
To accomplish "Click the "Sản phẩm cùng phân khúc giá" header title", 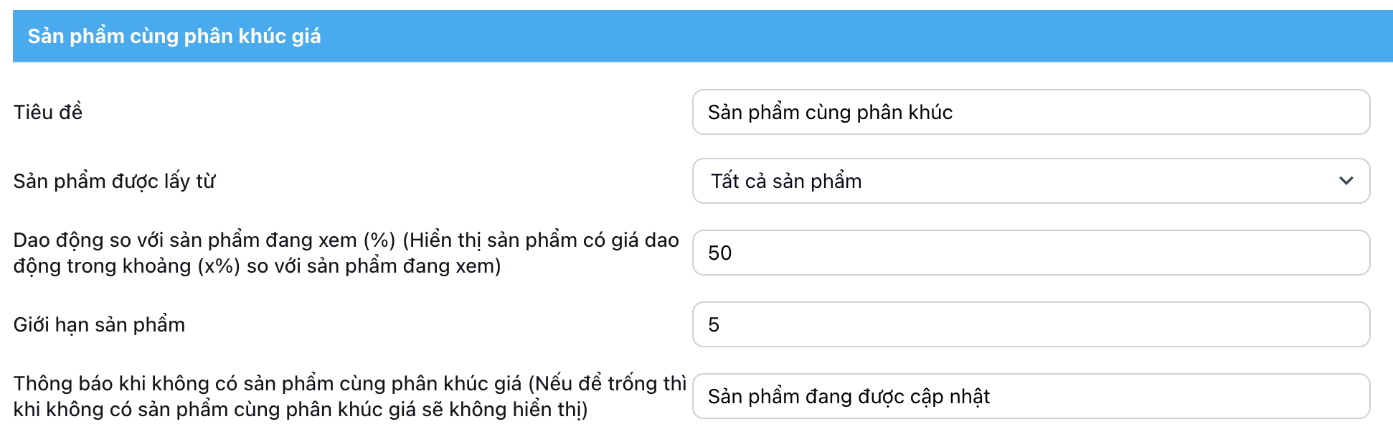I will coord(174,36).
